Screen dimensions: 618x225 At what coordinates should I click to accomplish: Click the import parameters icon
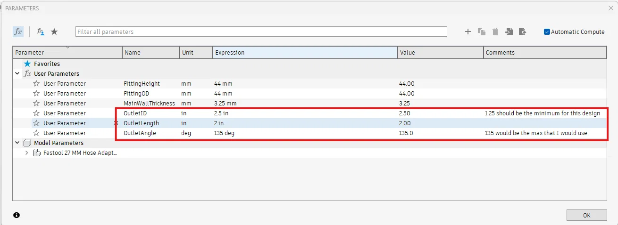[x=509, y=32]
